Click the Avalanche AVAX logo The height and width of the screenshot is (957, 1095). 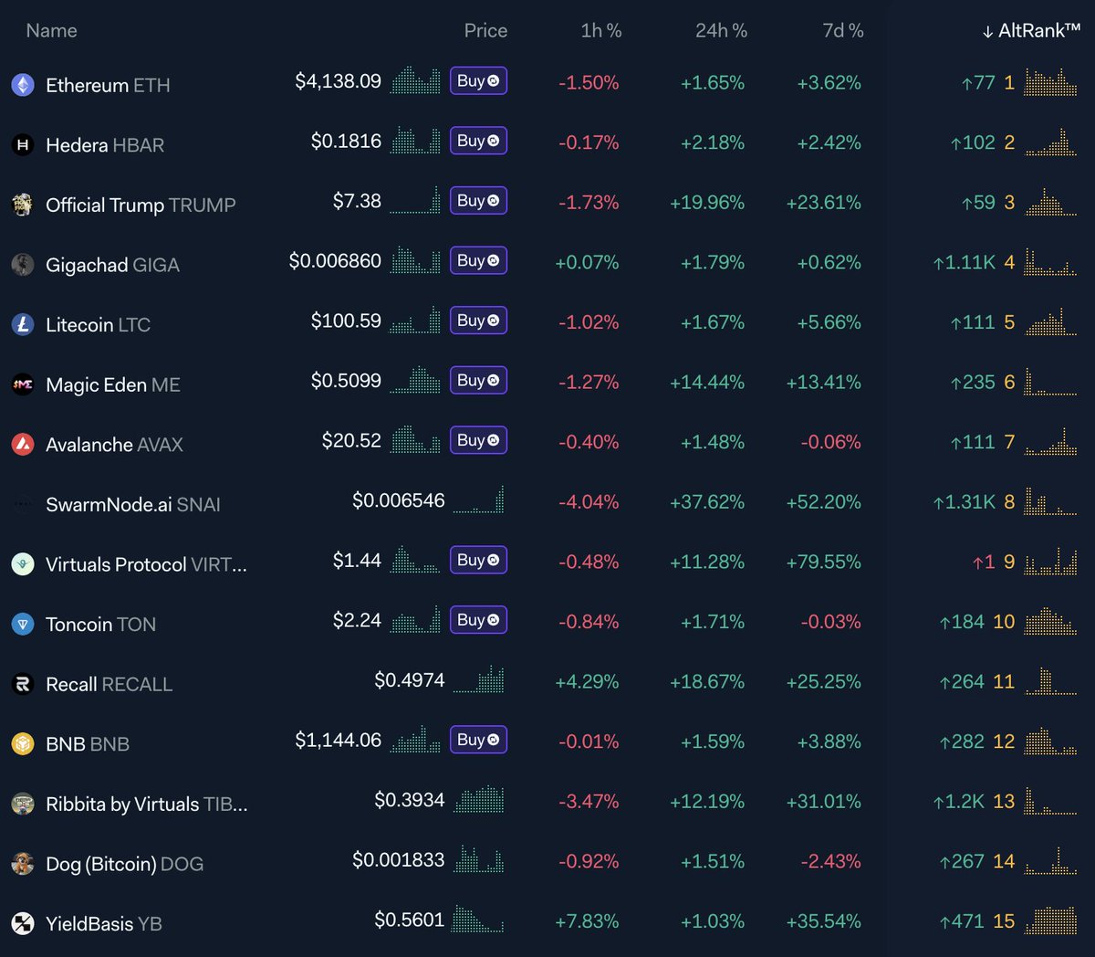coord(24,444)
